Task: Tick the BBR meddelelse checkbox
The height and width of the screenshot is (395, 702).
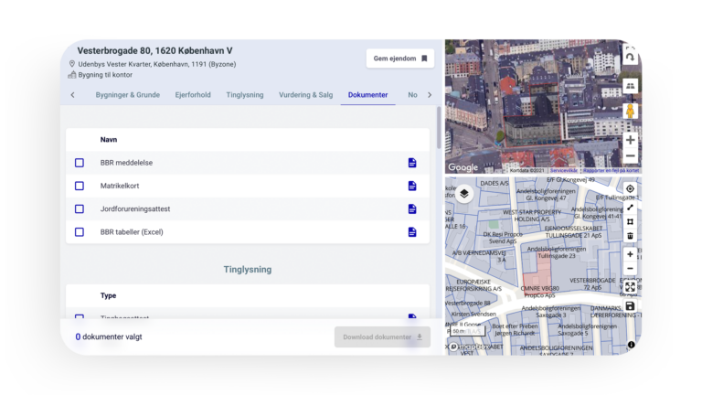Action: click(x=80, y=163)
